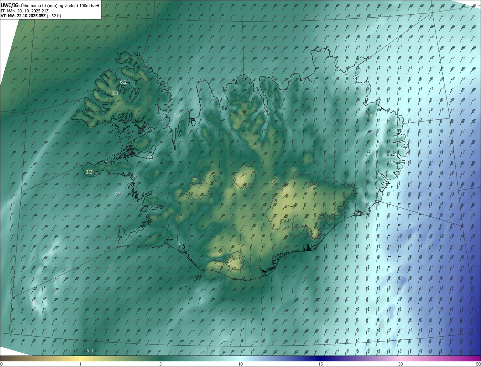
Task: Select the 3.3 value just below 6.2
Action: (115, 93)
